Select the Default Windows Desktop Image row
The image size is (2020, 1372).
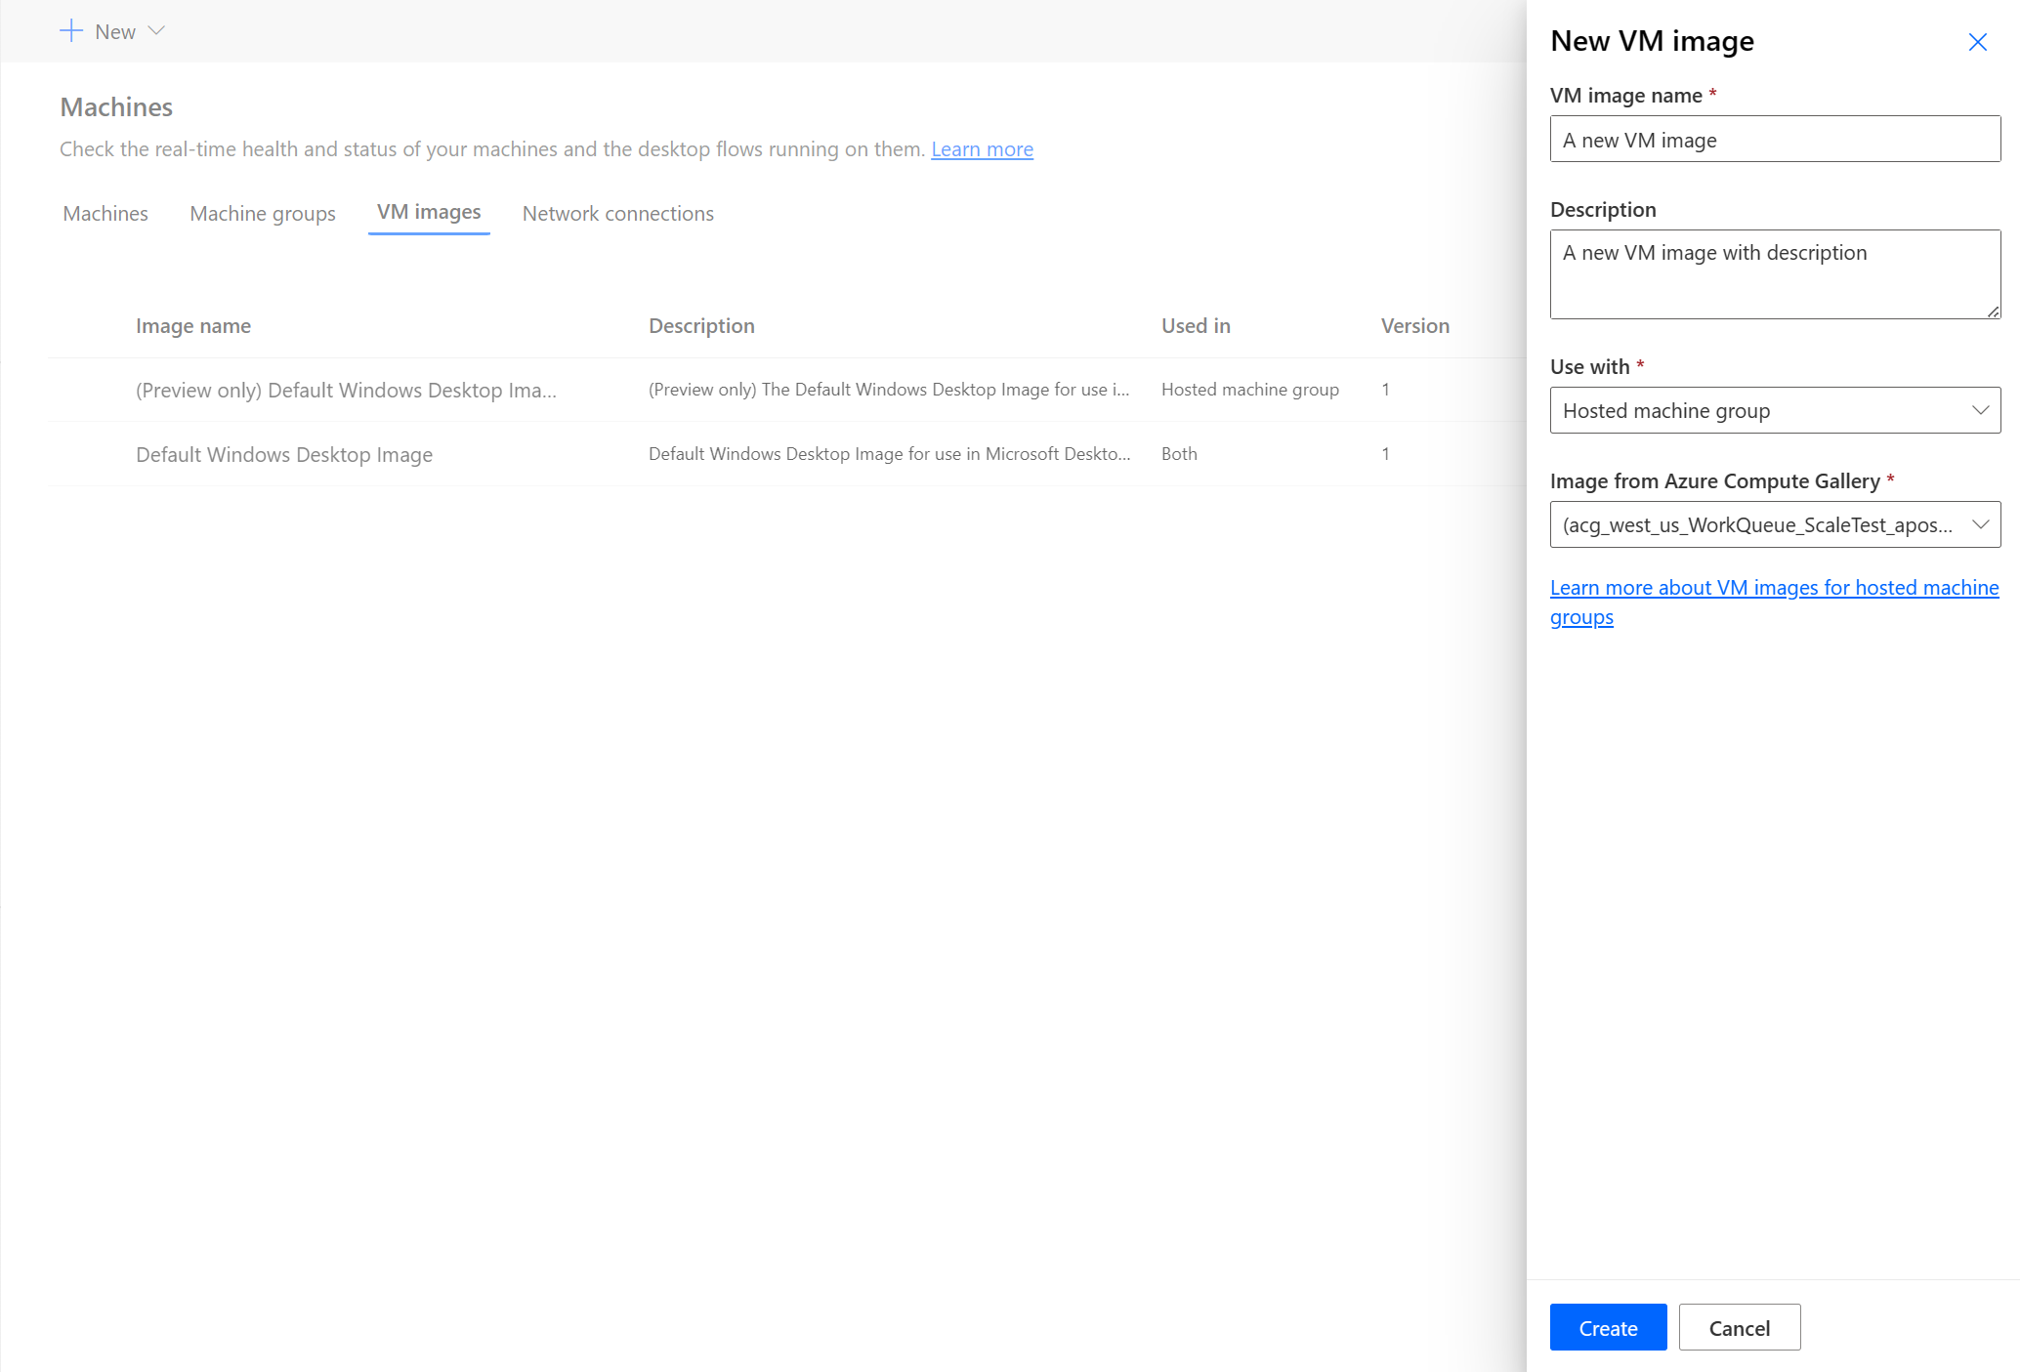(x=281, y=453)
